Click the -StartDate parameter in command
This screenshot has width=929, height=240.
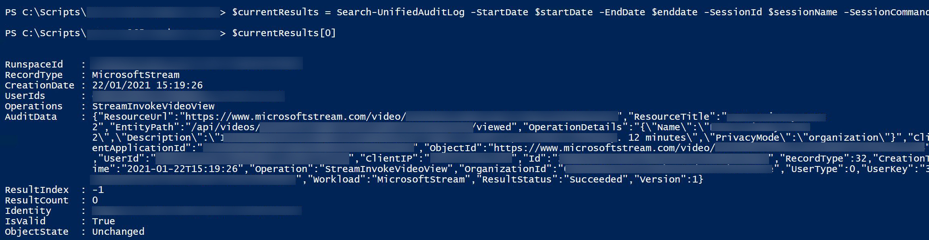click(x=499, y=12)
